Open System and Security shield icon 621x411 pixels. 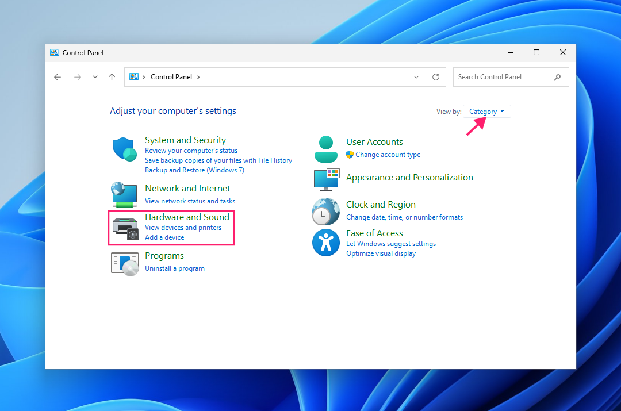click(124, 149)
